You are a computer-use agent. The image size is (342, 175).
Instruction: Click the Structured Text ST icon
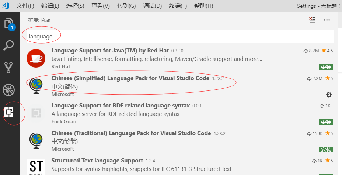coord(36,167)
